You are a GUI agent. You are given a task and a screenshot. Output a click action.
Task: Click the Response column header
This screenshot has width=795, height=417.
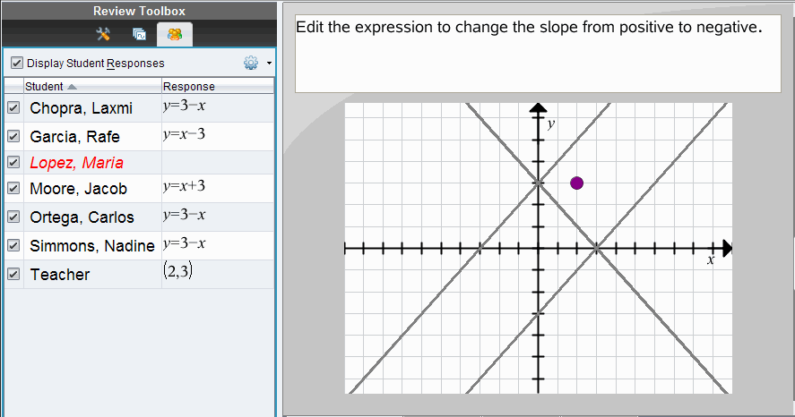pyautogui.click(x=188, y=87)
